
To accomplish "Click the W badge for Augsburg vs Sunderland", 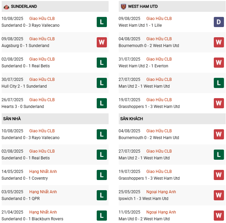I will coord(101,42).
